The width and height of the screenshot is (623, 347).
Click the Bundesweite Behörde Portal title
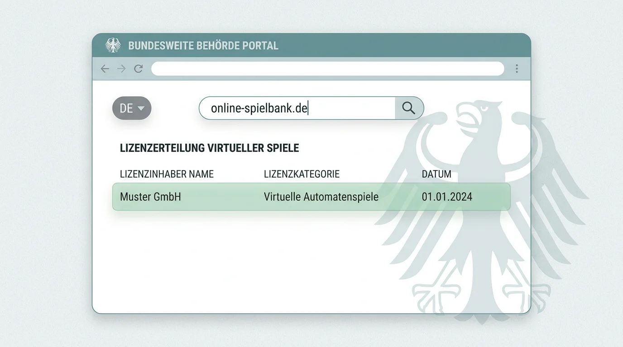(203, 46)
